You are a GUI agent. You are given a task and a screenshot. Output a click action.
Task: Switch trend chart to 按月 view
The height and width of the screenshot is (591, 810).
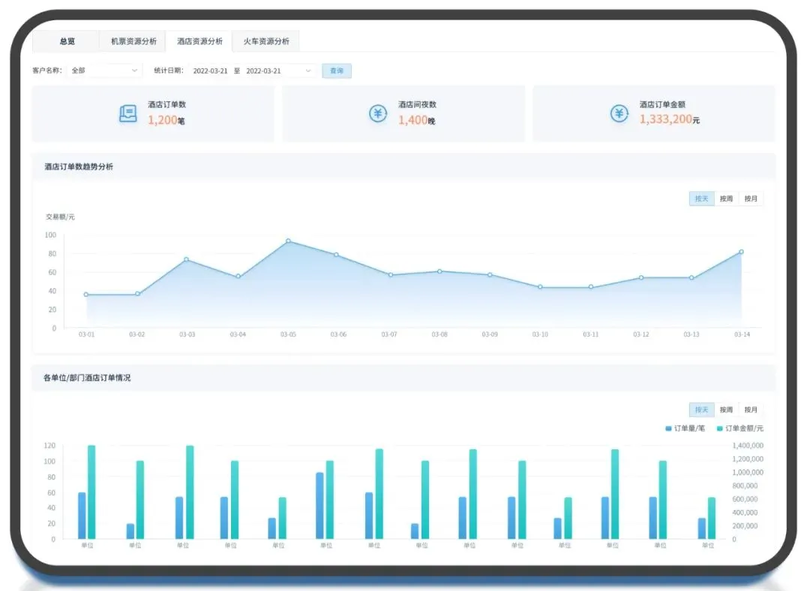point(751,199)
